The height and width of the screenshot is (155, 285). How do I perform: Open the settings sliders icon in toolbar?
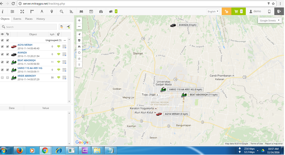[12, 11]
